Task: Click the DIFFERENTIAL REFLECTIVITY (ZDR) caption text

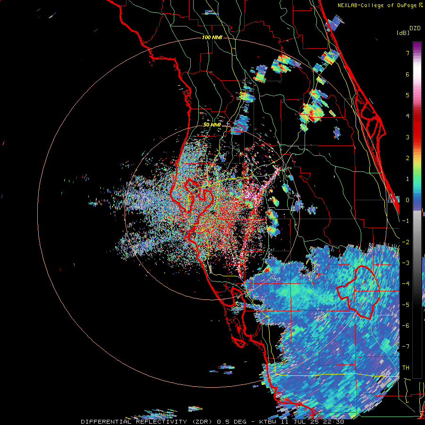Action: [x=147, y=422]
